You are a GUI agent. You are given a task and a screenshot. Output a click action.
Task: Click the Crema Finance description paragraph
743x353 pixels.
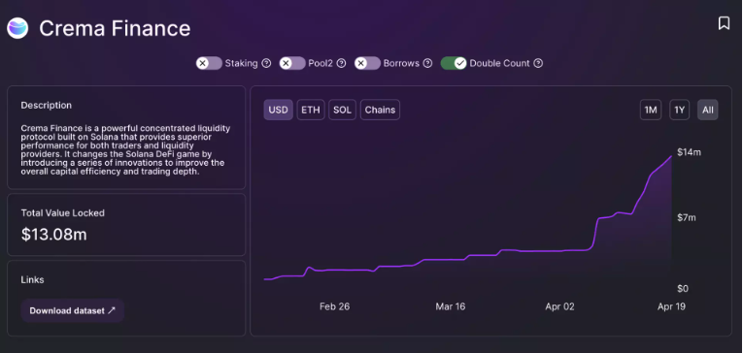tap(125, 150)
